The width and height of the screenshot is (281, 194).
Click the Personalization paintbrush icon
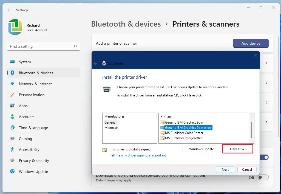12,95
